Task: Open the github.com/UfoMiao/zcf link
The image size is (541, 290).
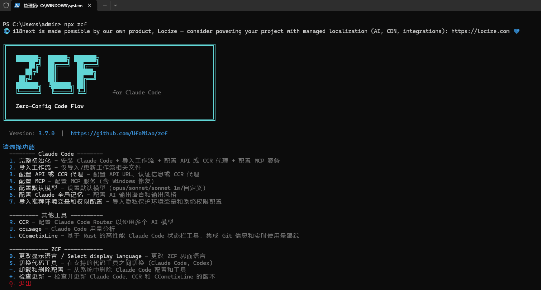Action: pos(119,134)
